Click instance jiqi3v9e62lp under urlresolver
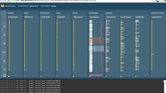The height and width of the screenshot is (93, 166). pyautogui.click(x=140, y=17)
